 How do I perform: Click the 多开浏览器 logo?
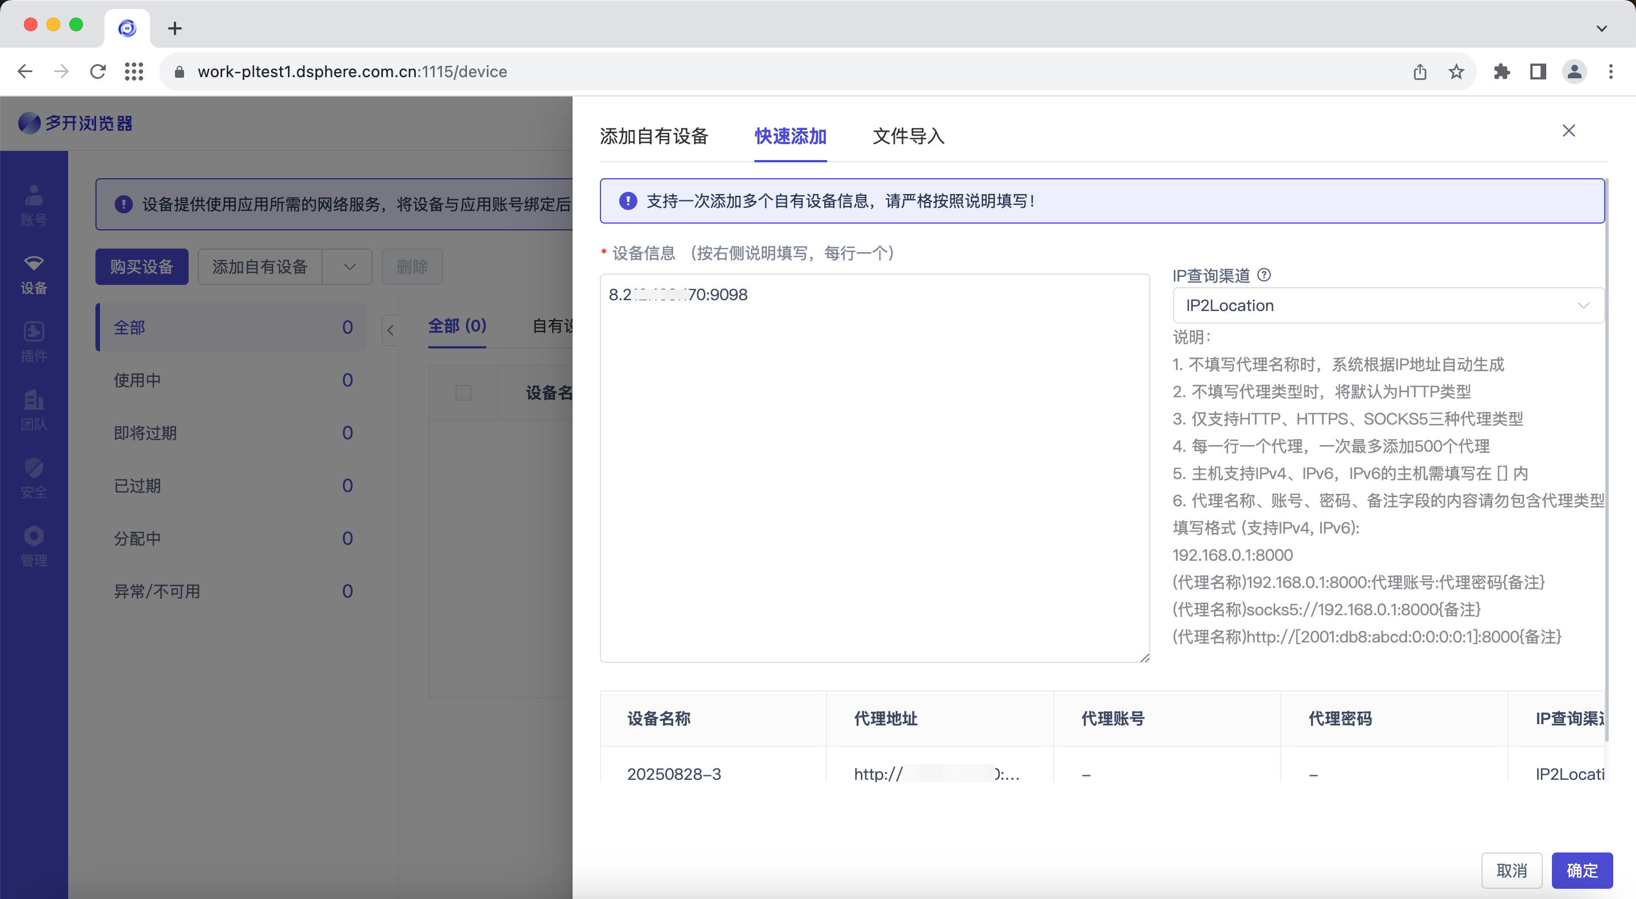coord(76,123)
